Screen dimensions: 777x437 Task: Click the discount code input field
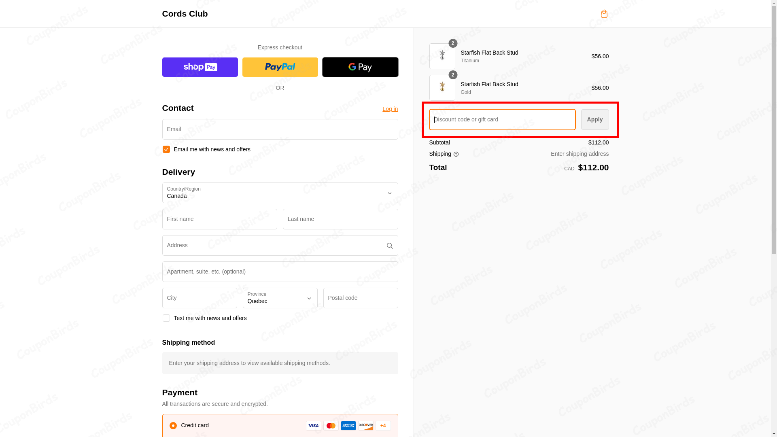coord(502,119)
